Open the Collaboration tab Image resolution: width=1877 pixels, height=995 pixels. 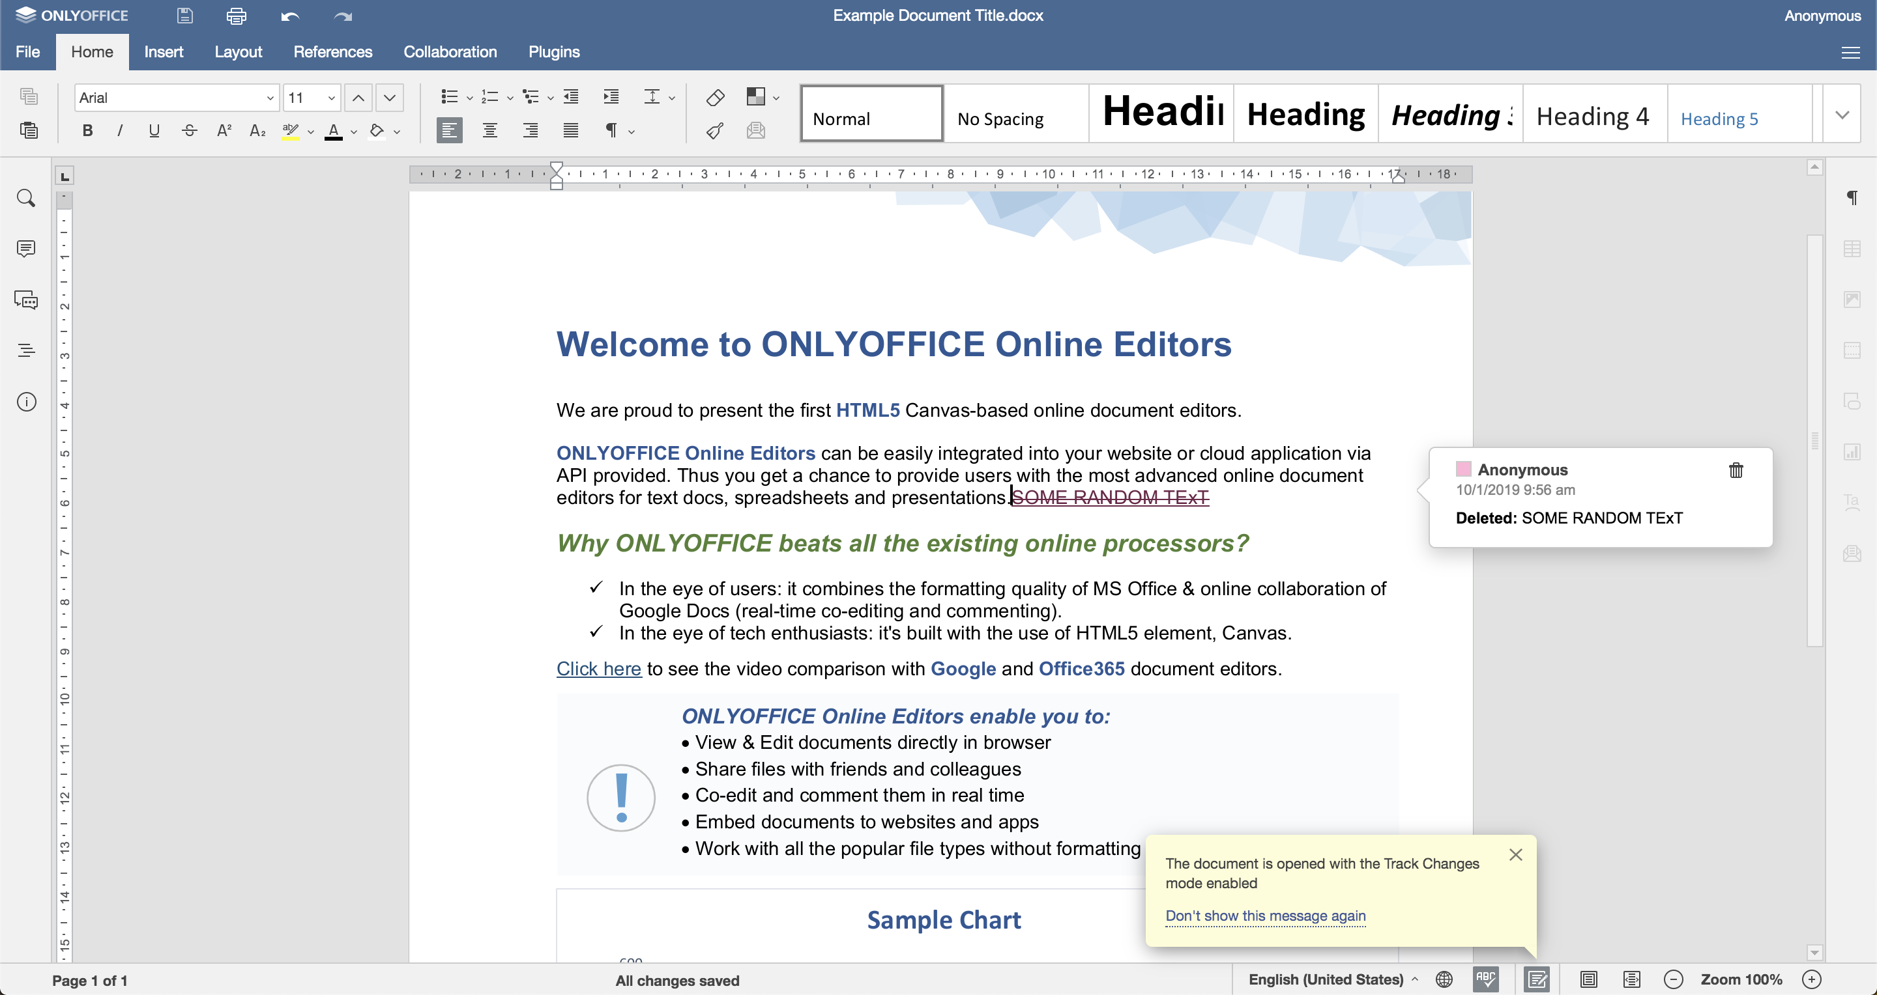click(450, 51)
